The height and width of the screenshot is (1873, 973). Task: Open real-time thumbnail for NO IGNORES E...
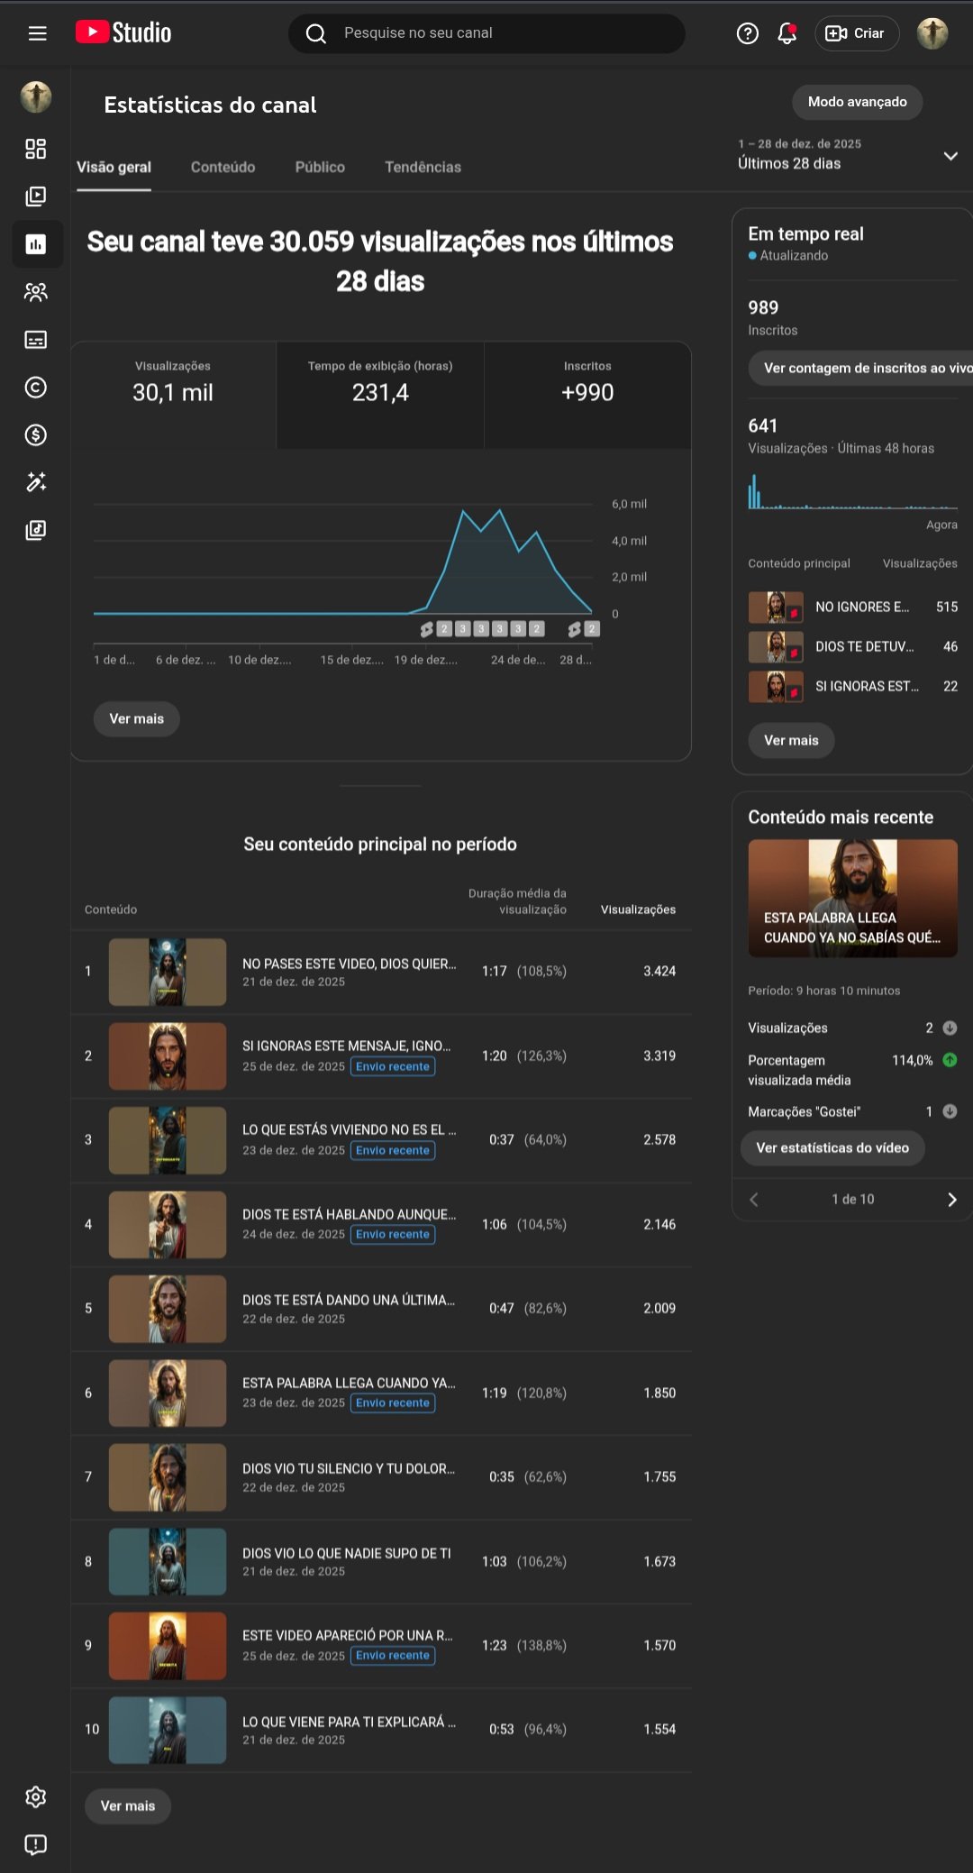point(776,608)
